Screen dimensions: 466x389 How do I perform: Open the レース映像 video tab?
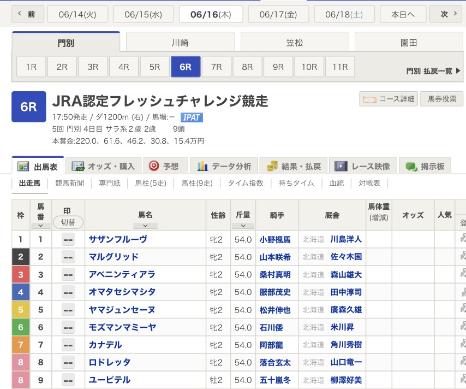pyautogui.click(x=363, y=166)
